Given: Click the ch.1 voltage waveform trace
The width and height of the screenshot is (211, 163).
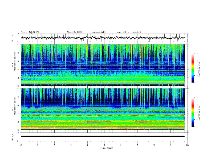Looking at the screenshot, I should [x=103, y=38].
